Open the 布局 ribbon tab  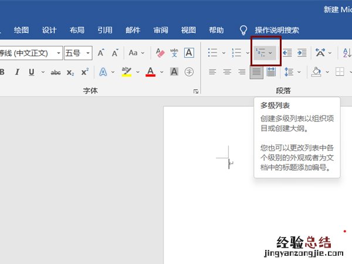[77, 30]
